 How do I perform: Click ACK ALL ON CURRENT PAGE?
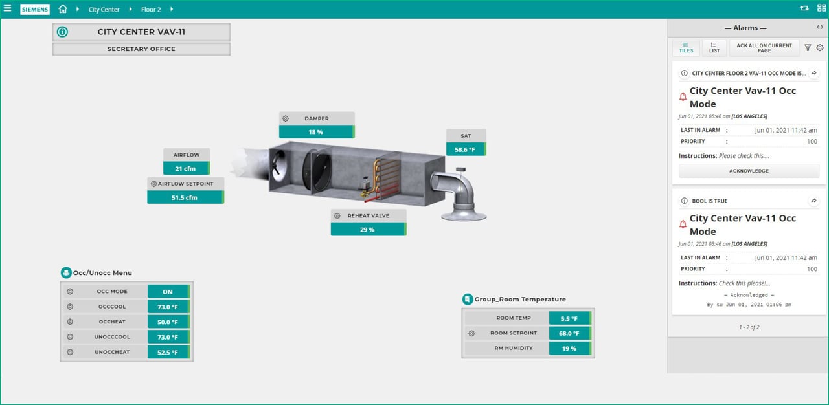(764, 49)
